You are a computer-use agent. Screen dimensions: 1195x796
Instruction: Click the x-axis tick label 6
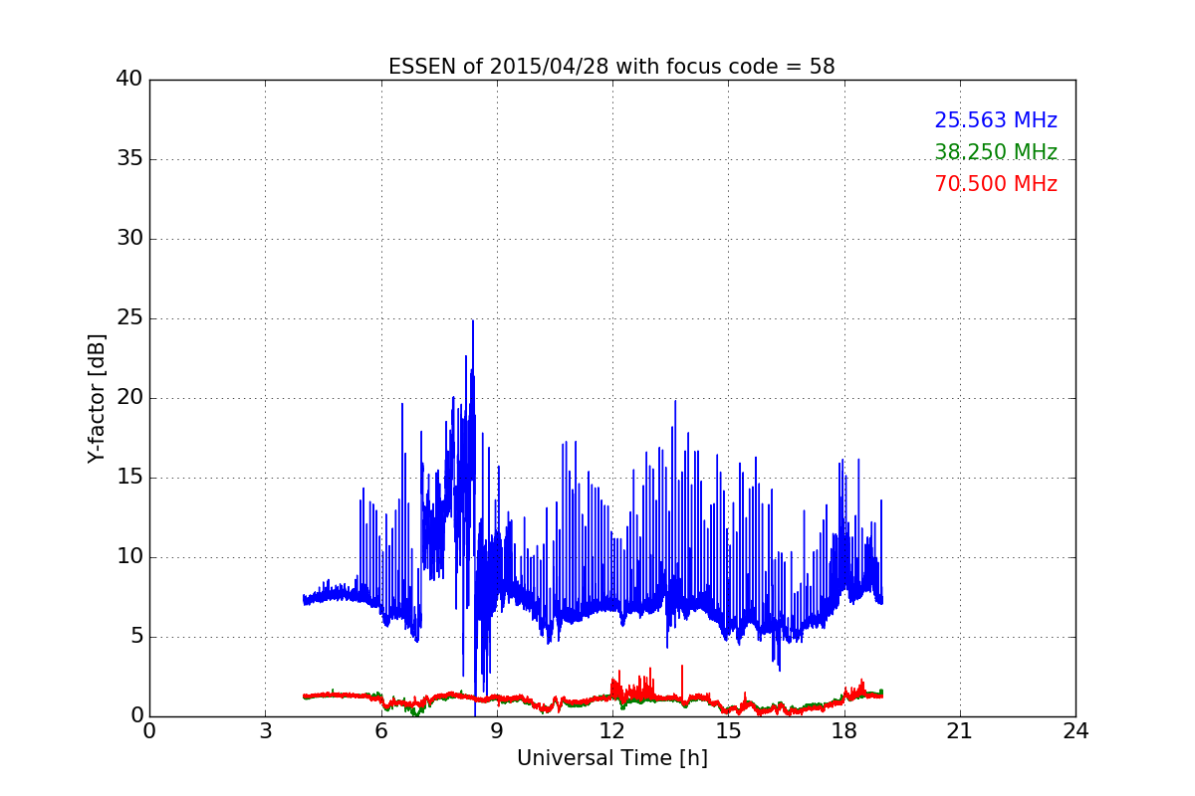coord(380,731)
